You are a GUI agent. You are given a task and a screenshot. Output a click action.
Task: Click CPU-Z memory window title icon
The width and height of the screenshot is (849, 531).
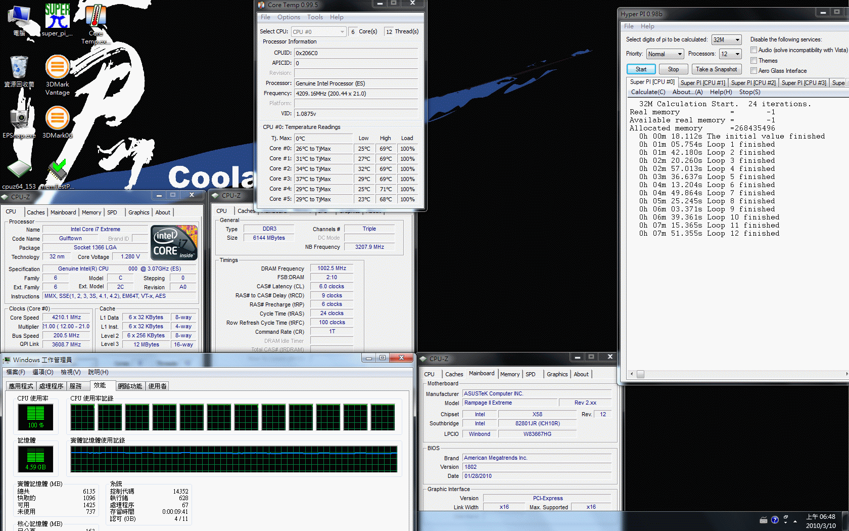click(215, 195)
